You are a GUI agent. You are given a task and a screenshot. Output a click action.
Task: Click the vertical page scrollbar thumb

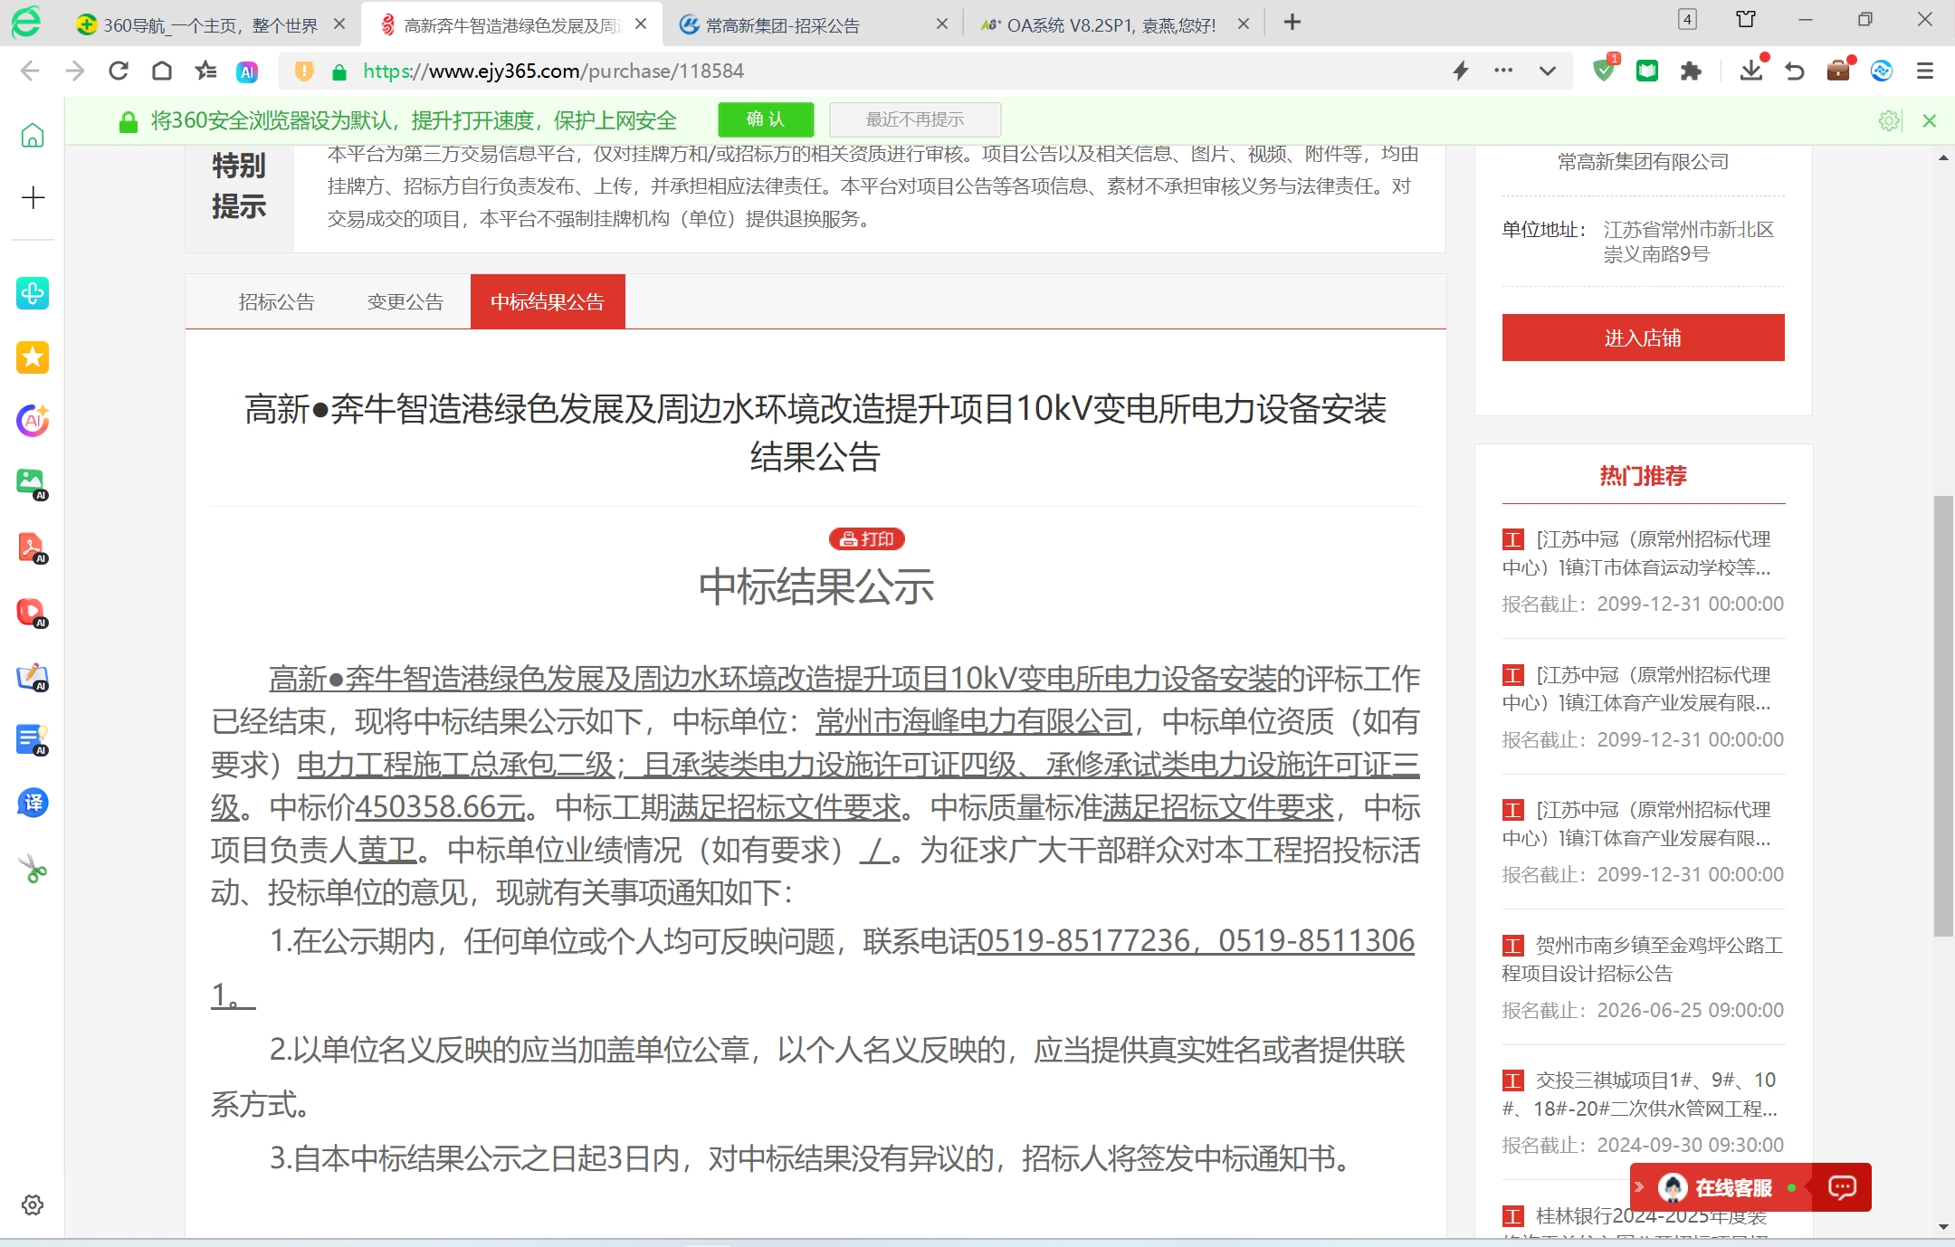click(1943, 715)
